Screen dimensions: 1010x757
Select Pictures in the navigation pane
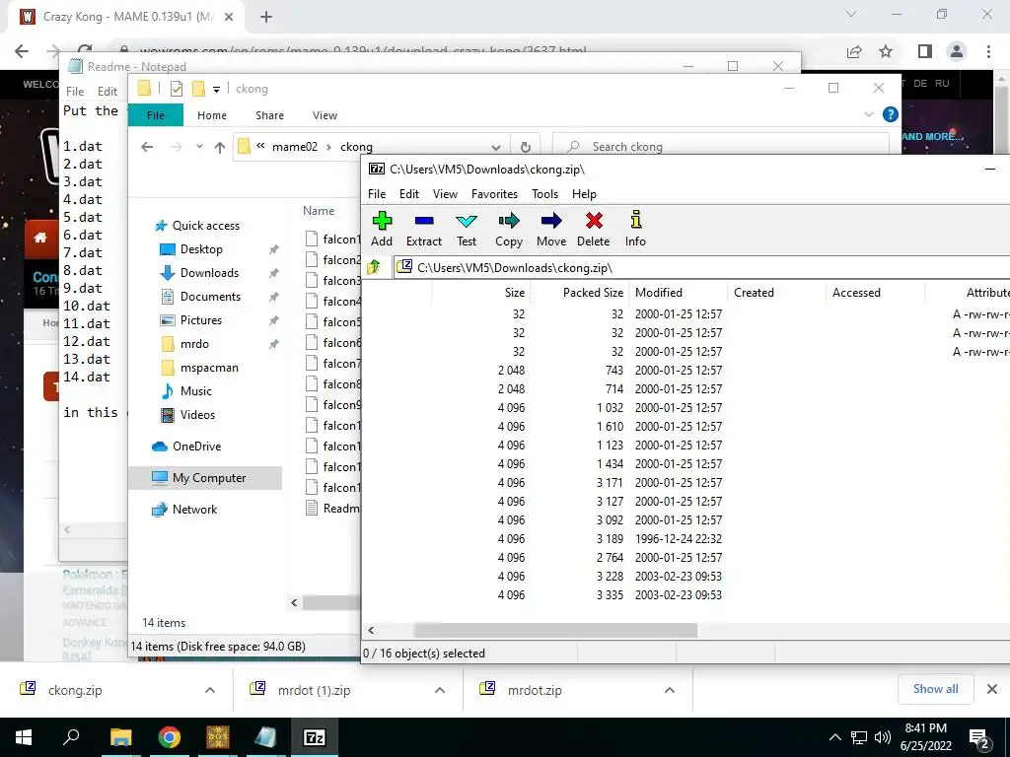(x=200, y=320)
